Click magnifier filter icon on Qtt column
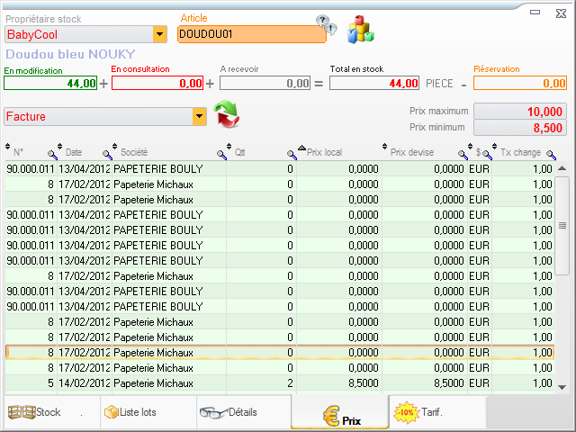 pyautogui.click(x=292, y=154)
